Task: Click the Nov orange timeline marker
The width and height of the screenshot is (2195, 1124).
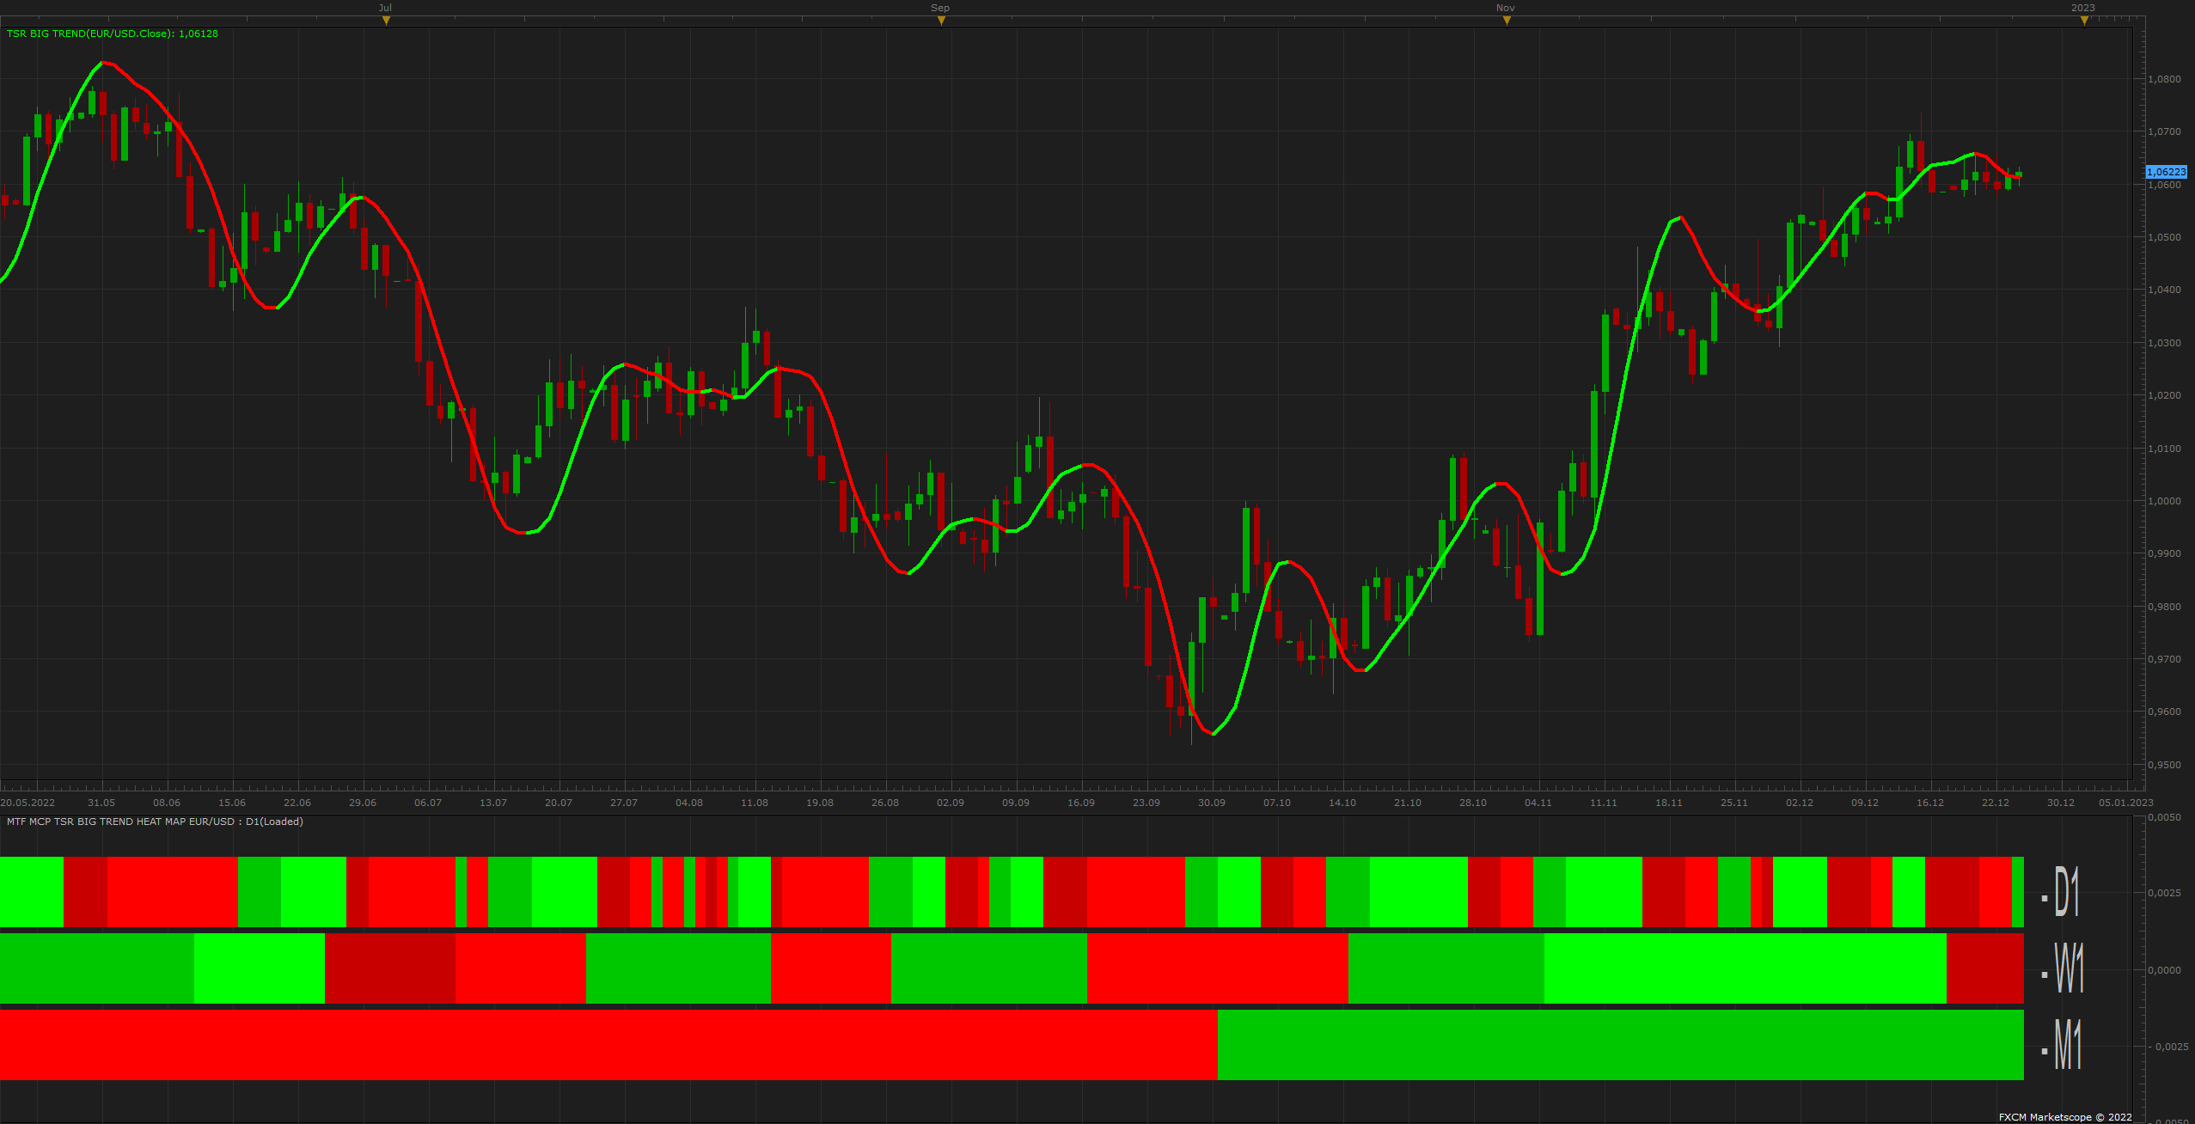Action: [x=1507, y=21]
